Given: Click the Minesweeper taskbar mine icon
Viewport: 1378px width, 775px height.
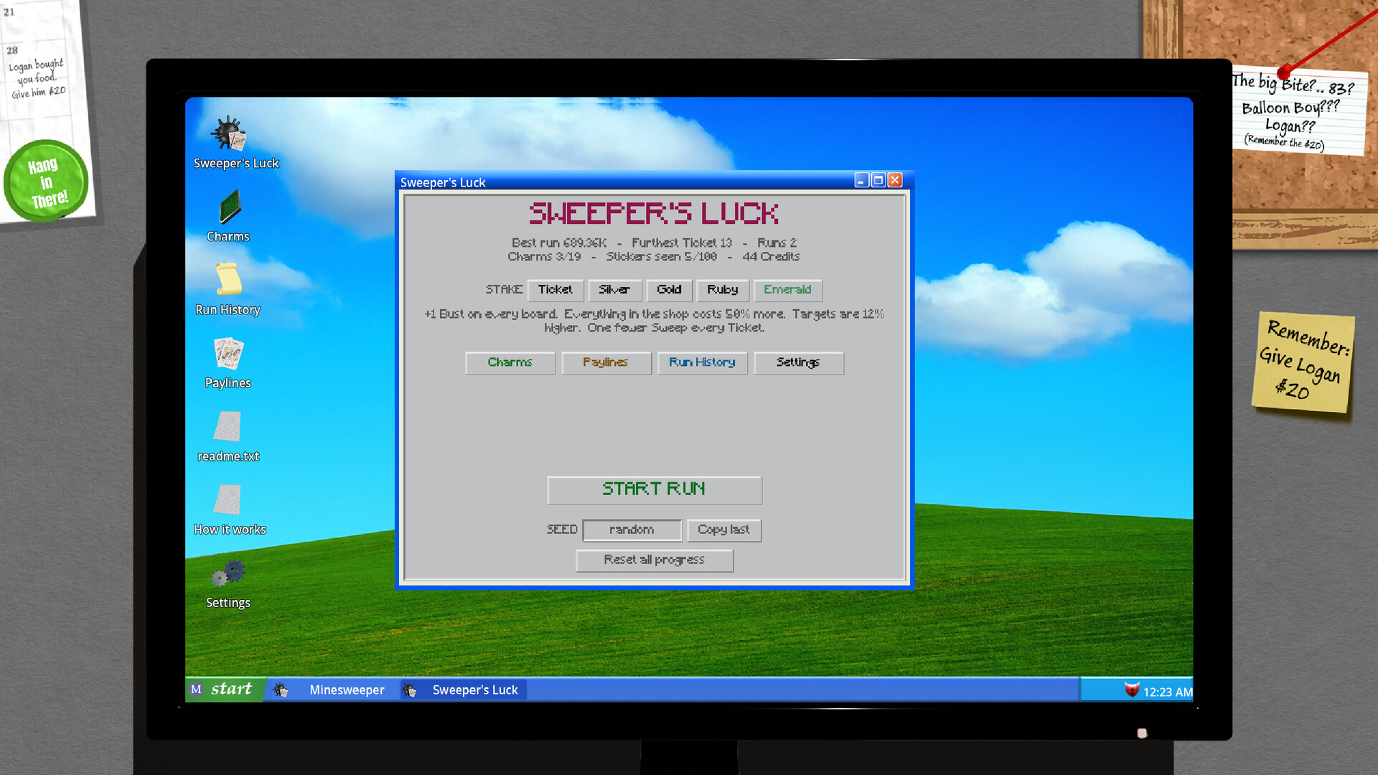Looking at the screenshot, I should 281,690.
